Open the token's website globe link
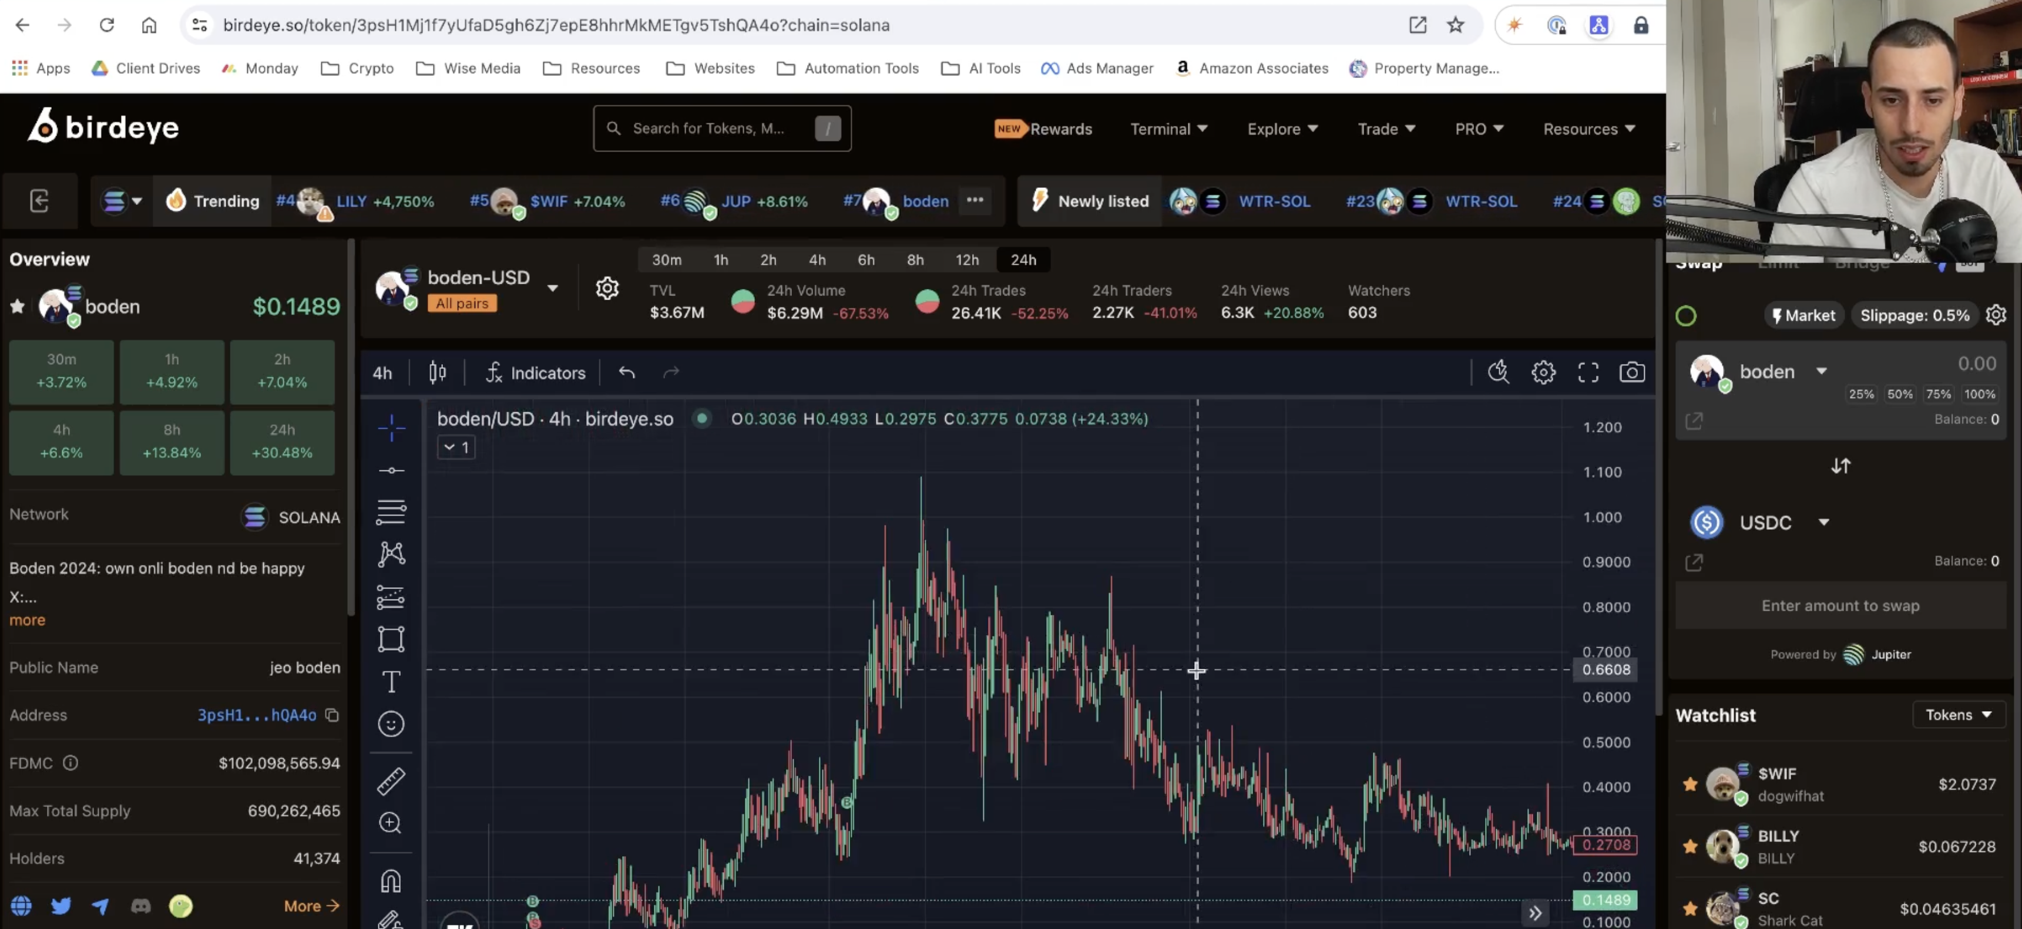Screen dimensions: 2022x929 [x=21, y=906]
